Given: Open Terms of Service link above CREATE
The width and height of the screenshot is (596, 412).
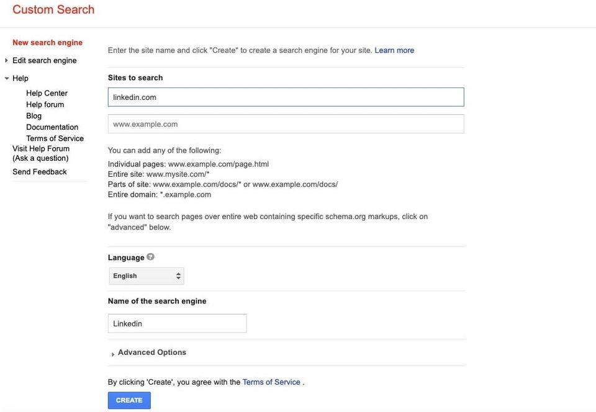Looking at the screenshot, I should click(271, 382).
